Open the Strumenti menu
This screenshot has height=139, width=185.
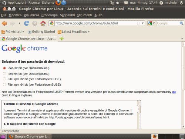pos(85,15)
